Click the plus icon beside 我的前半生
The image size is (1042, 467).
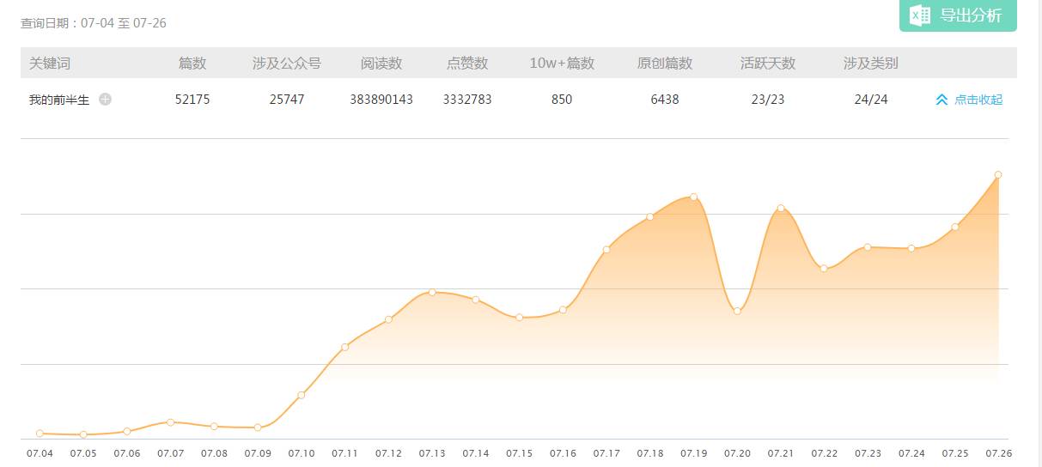(105, 99)
